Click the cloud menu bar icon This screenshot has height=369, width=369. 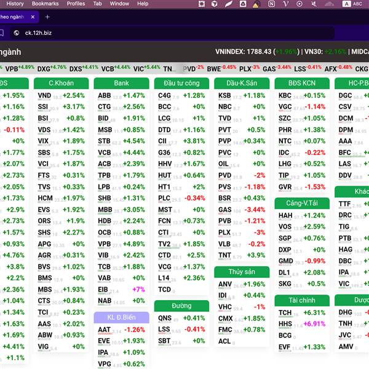pos(329,4)
